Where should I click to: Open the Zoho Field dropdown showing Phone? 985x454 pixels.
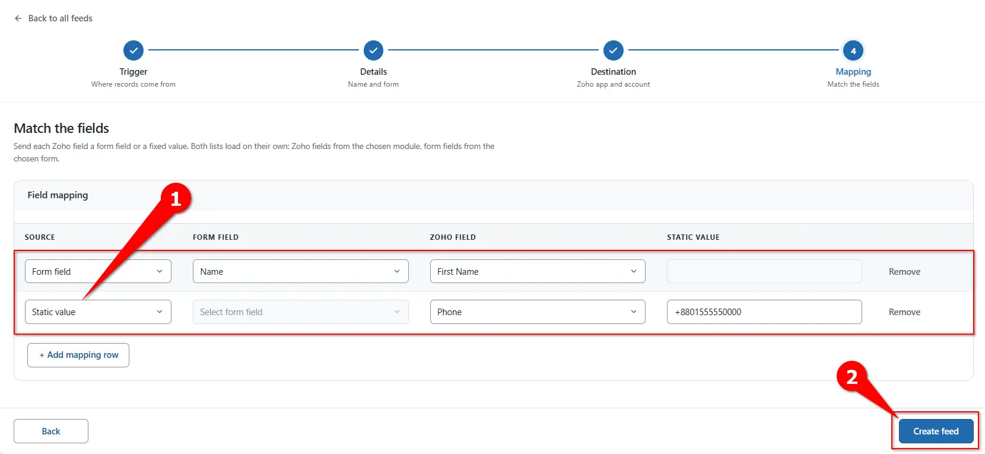click(538, 312)
